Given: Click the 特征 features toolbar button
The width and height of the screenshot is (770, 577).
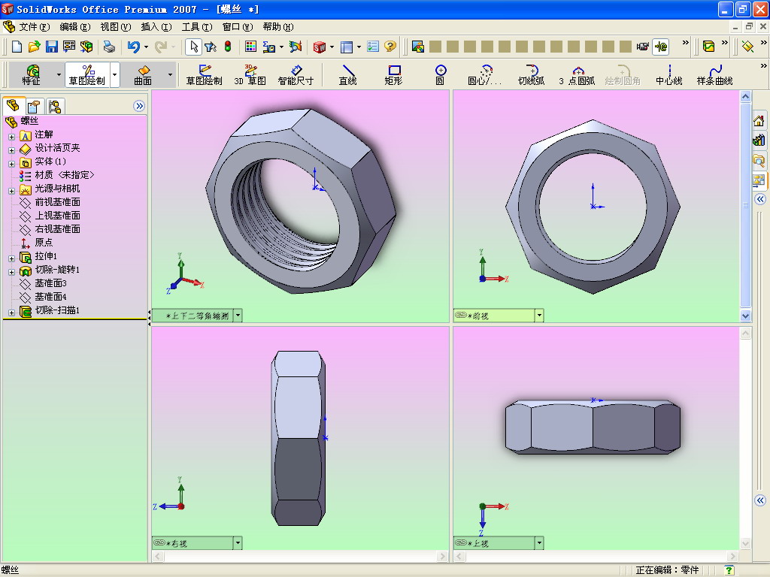Looking at the screenshot, I should [x=32, y=74].
